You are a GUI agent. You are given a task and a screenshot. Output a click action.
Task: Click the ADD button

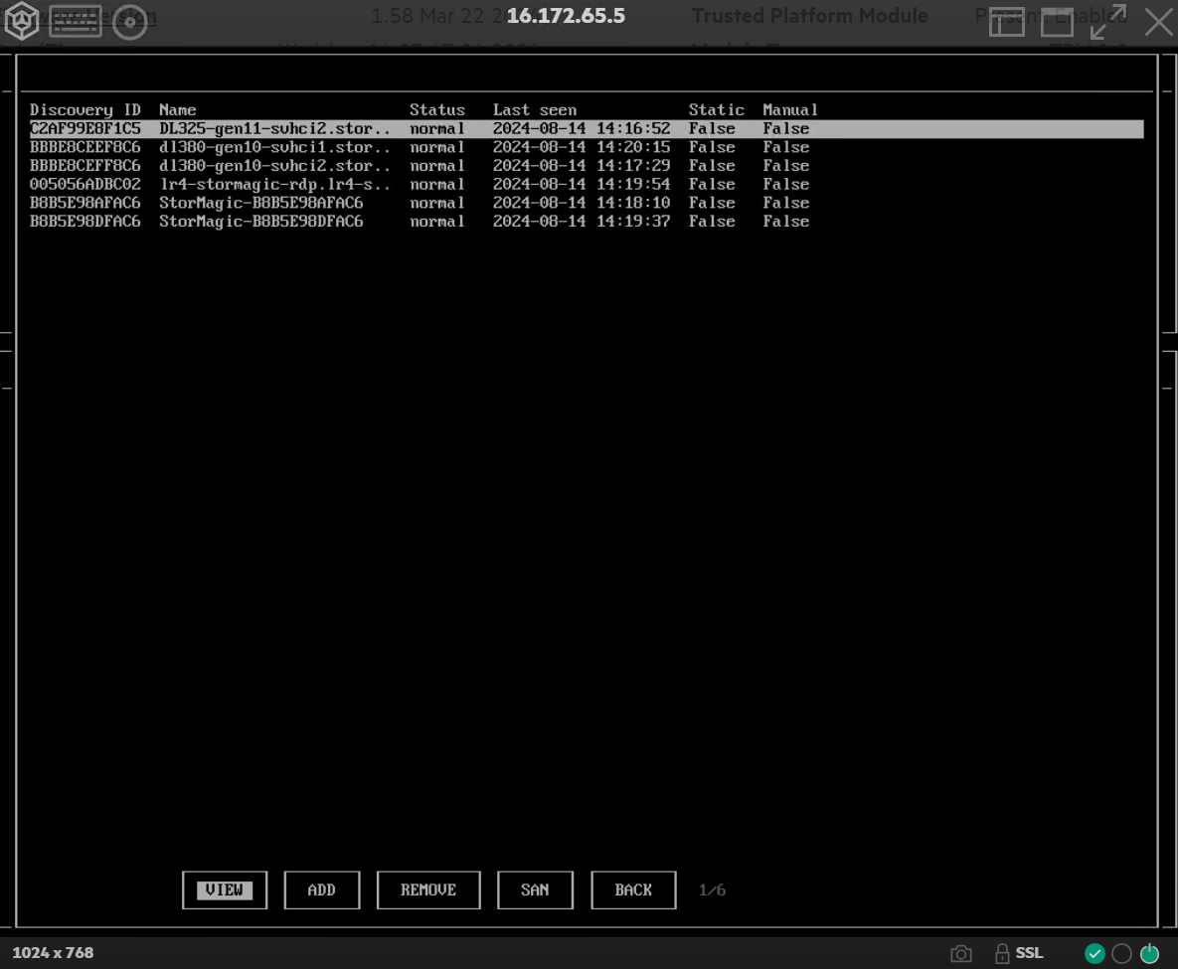click(x=321, y=890)
